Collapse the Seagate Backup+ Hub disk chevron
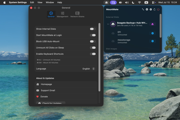This screenshot has height=120, width=180. [108, 24]
